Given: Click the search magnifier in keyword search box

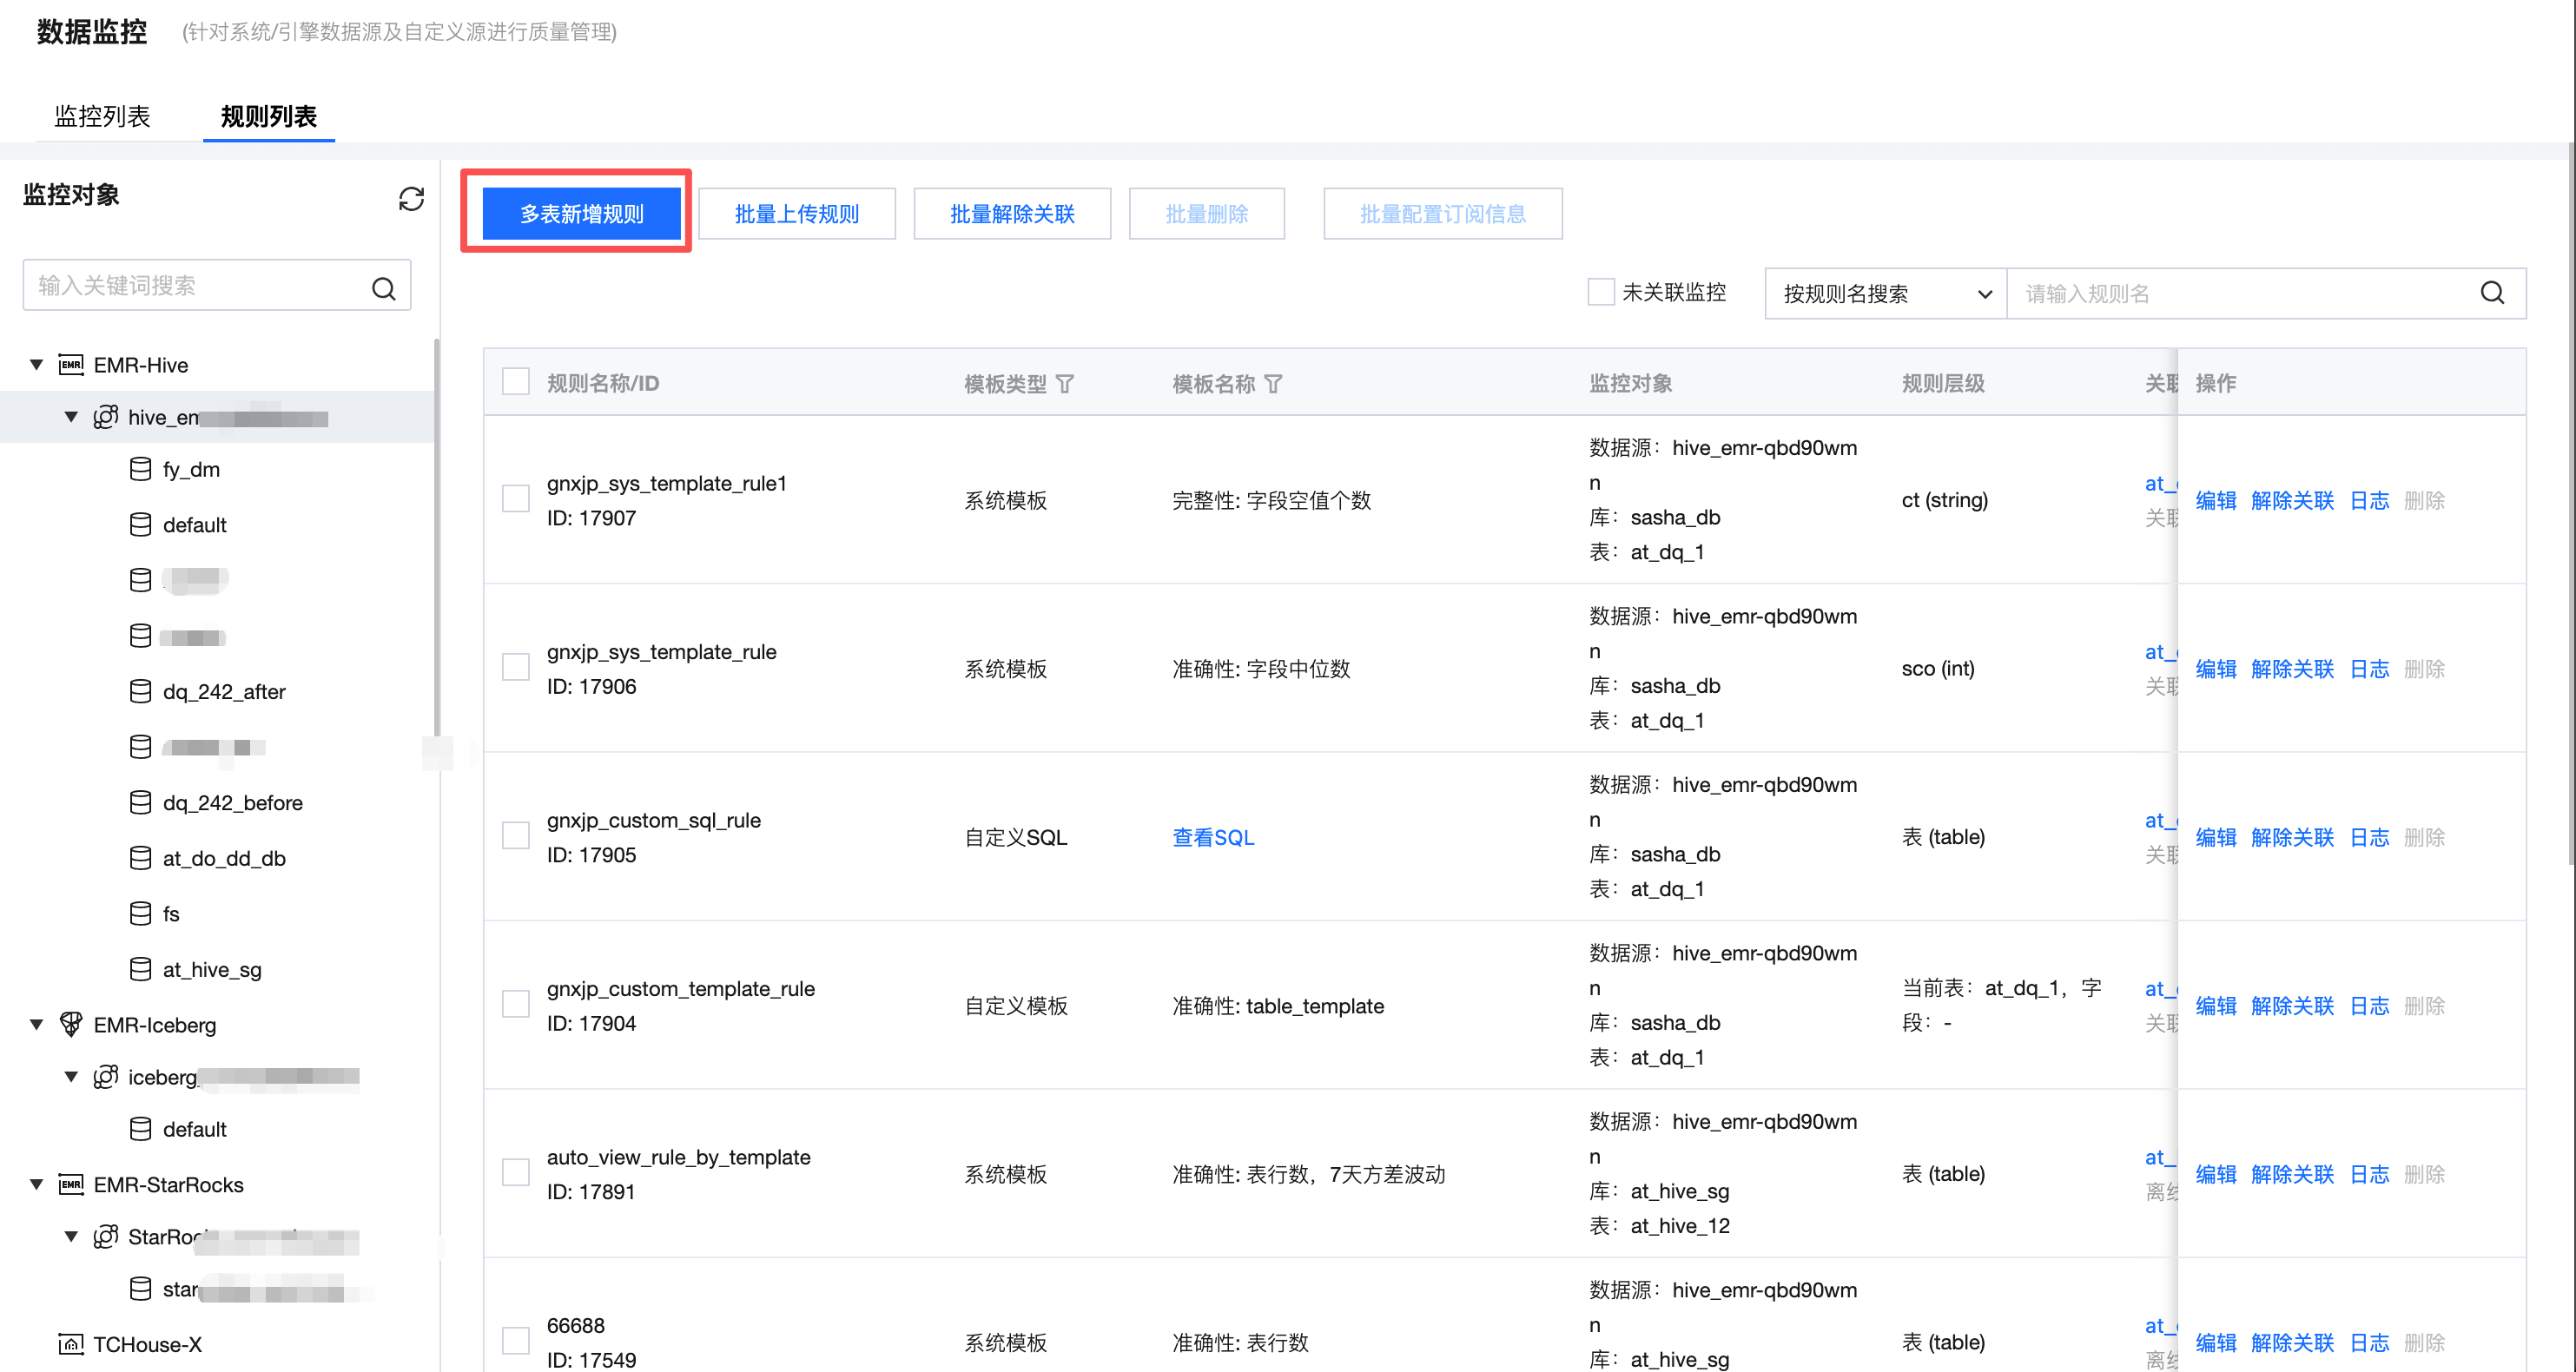Looking at the screenshot, I should click(384, 288).
